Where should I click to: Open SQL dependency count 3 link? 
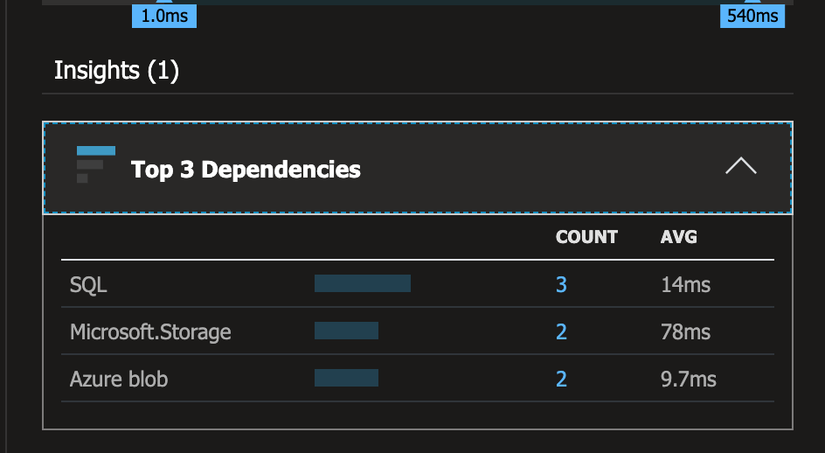pos(561,284)
